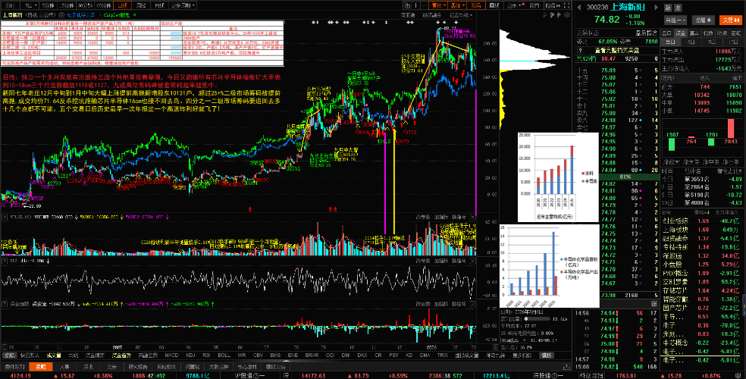Select the 10日 fund flow tab
Image resolution: width=746 pixels, height=379 pixels.
coord(734,42)
